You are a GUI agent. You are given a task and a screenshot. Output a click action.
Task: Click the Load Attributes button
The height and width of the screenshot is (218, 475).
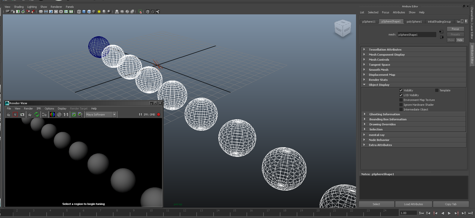(413, 204)
